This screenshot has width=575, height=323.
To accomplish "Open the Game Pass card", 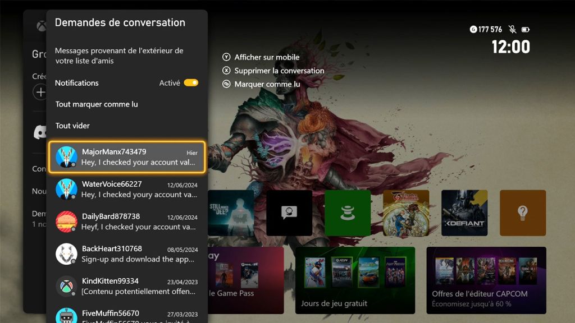I will click(x=246, y=280).
